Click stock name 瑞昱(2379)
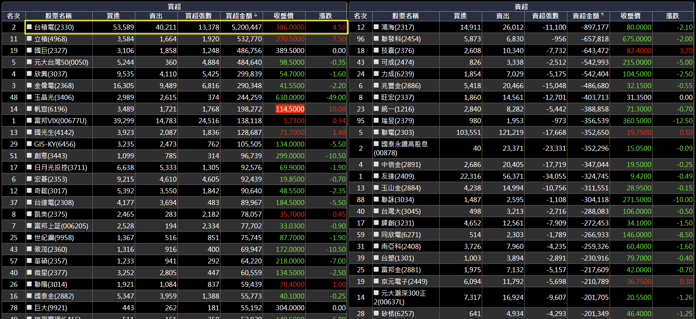 [397, 121]
